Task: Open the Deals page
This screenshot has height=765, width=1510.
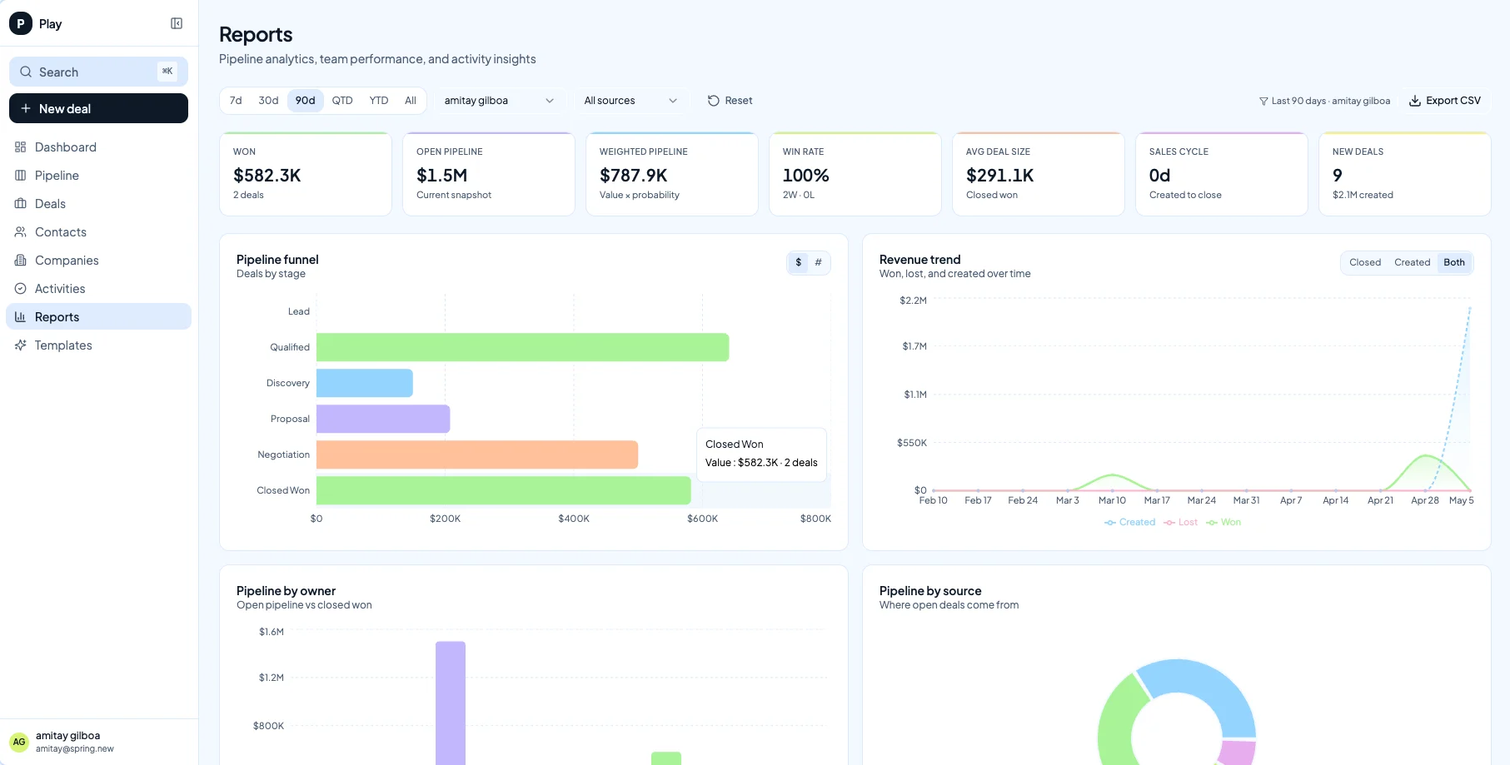Action: tap(98, 204)
